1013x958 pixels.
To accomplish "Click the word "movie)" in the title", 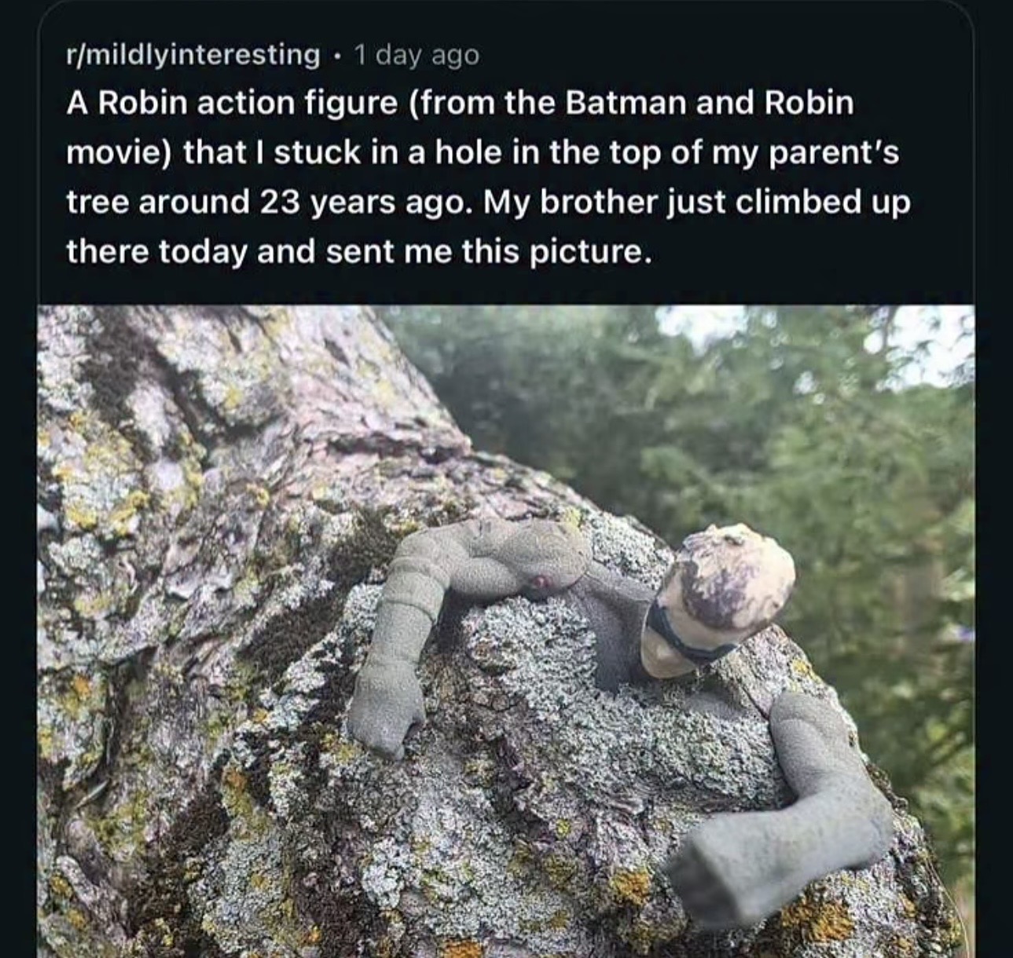I will 119,153.
